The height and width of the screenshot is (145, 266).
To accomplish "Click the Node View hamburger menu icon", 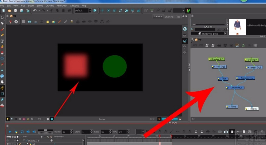I will [192, 40].
